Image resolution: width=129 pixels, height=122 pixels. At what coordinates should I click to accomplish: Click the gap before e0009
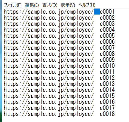click(97, 60)
